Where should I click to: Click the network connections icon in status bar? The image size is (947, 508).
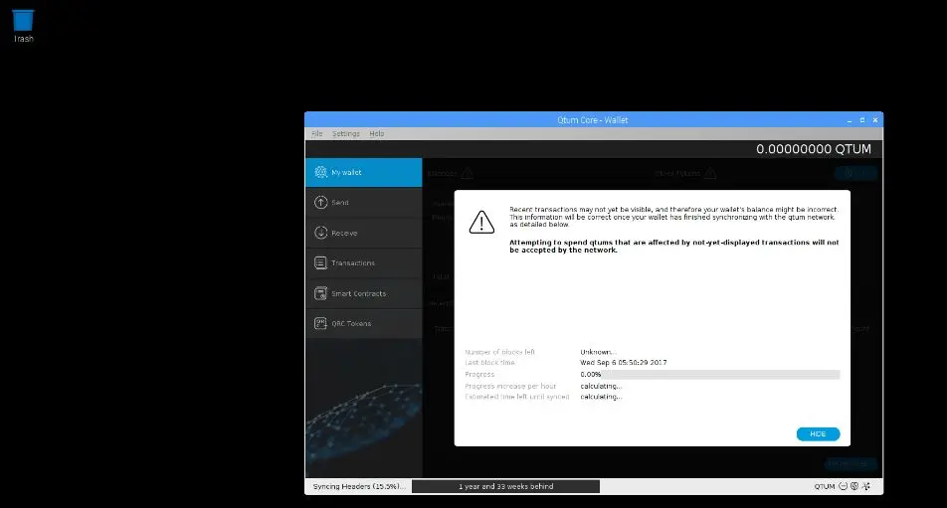click(866, 486)
